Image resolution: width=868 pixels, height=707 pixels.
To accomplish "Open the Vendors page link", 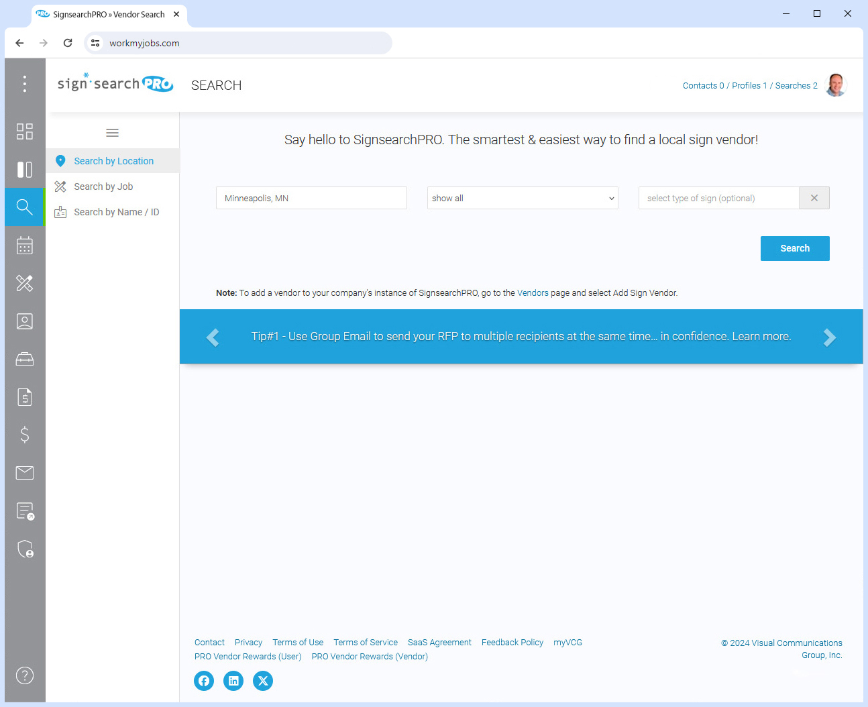I will 533,293.
